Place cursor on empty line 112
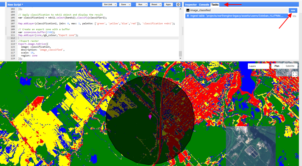The image size is (302, 166). tap(98, 38)
